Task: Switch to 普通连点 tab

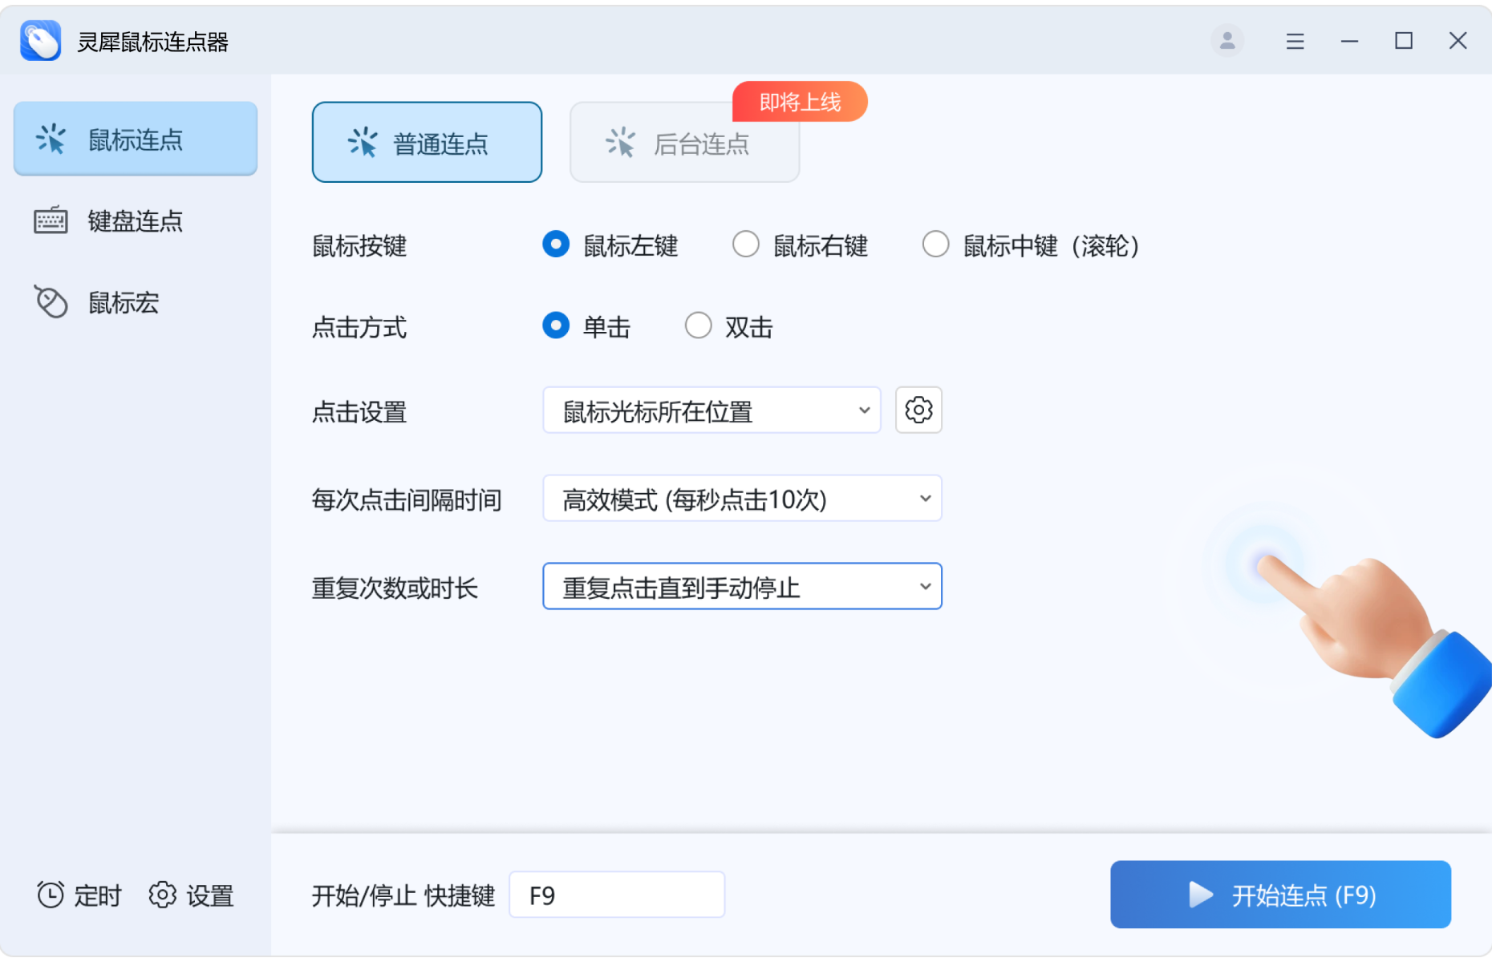Action: (x=427, y=143)
